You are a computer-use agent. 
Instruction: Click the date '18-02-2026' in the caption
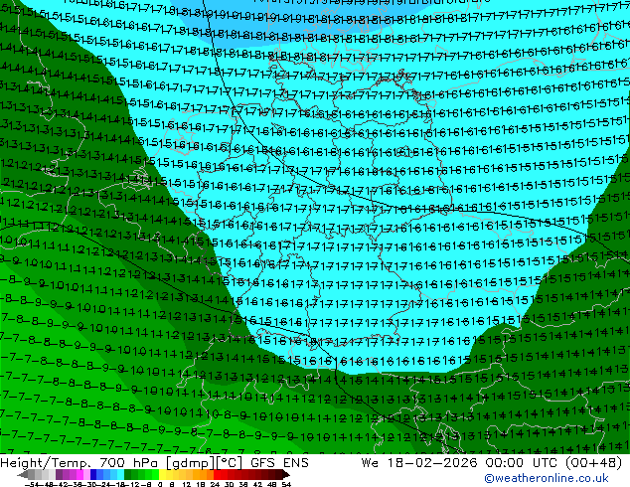pos(432,463)
